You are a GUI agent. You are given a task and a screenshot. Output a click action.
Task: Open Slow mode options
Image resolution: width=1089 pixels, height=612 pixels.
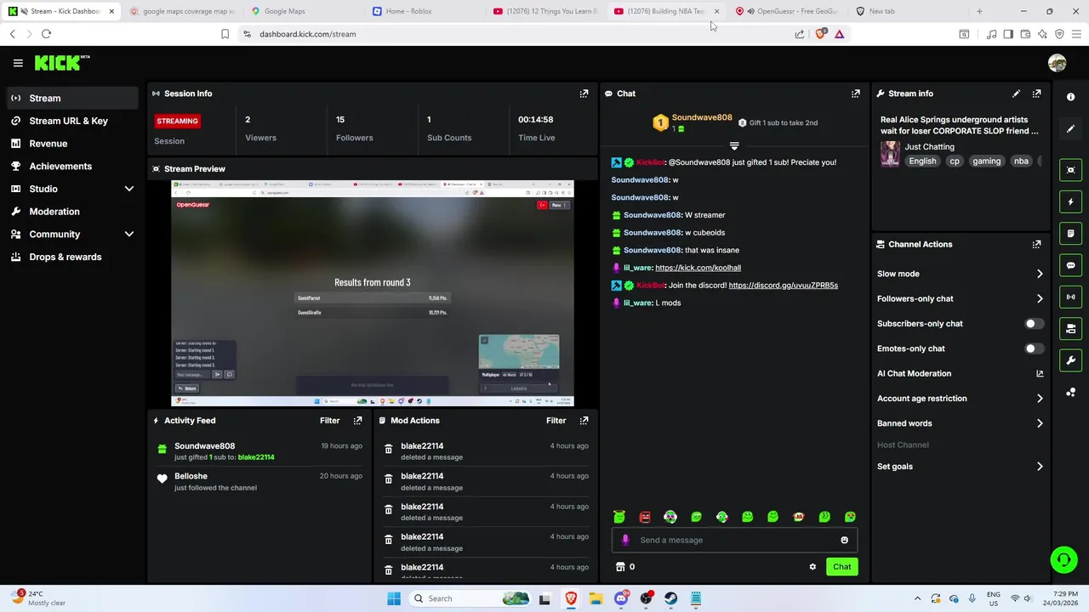pyautogui.click(x=960, y=274)
